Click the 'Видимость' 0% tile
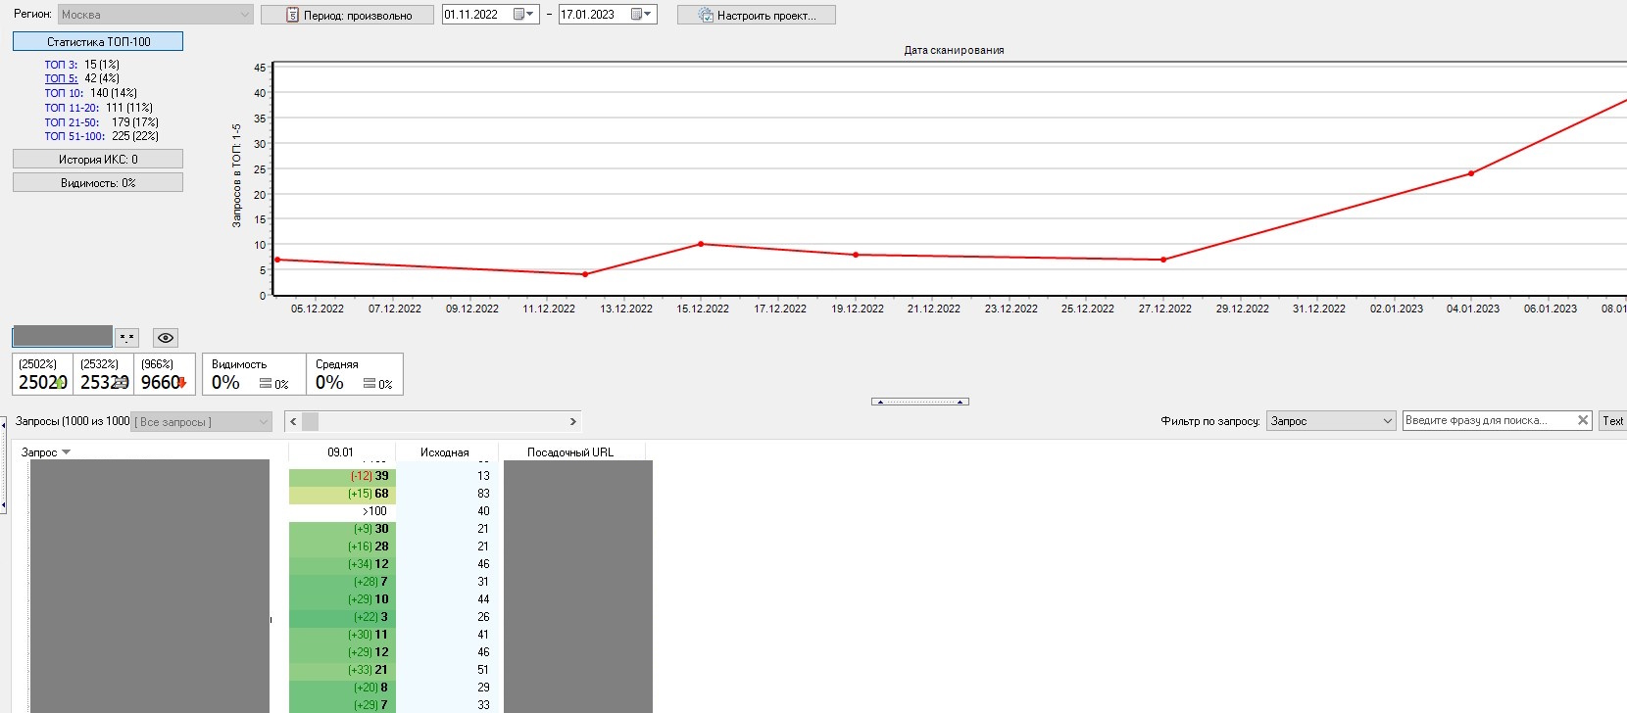The height and width of the screenshot is (713, 1627). 254,374
